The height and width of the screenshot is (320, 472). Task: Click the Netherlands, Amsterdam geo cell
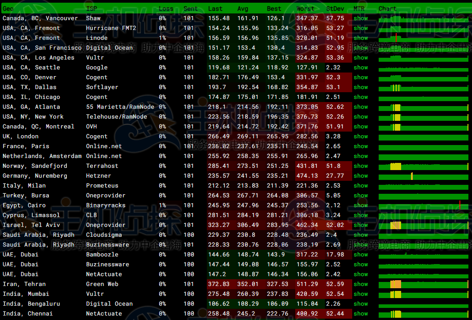pos(42,156)
